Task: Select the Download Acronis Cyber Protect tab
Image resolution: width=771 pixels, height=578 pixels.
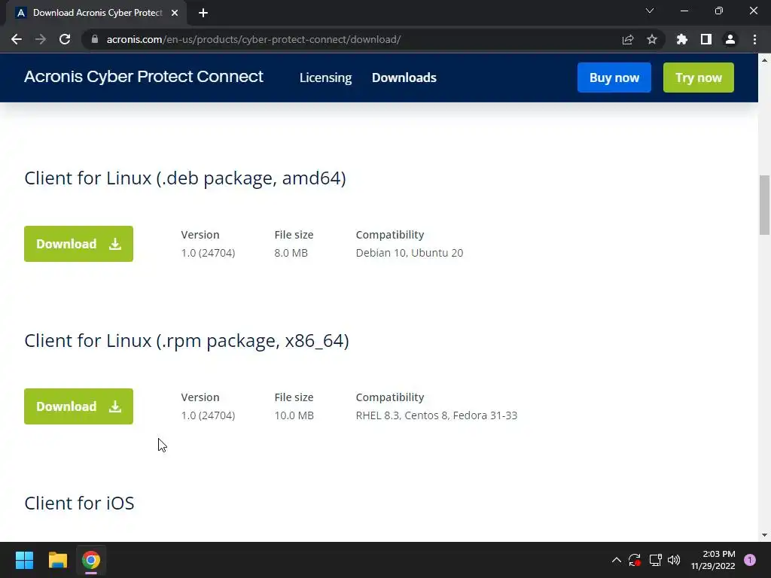Action: click(x=96, y=13)
